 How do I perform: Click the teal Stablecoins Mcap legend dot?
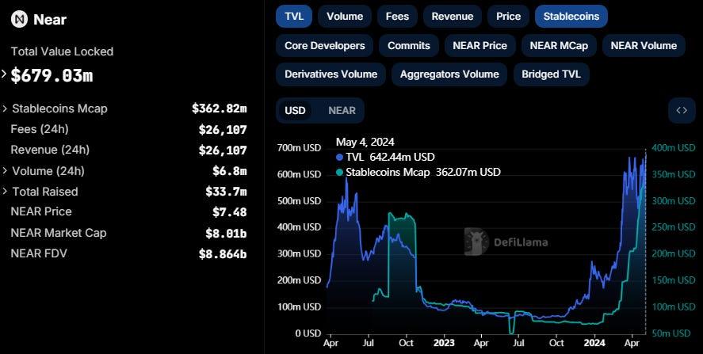click(x=339, y=172)
